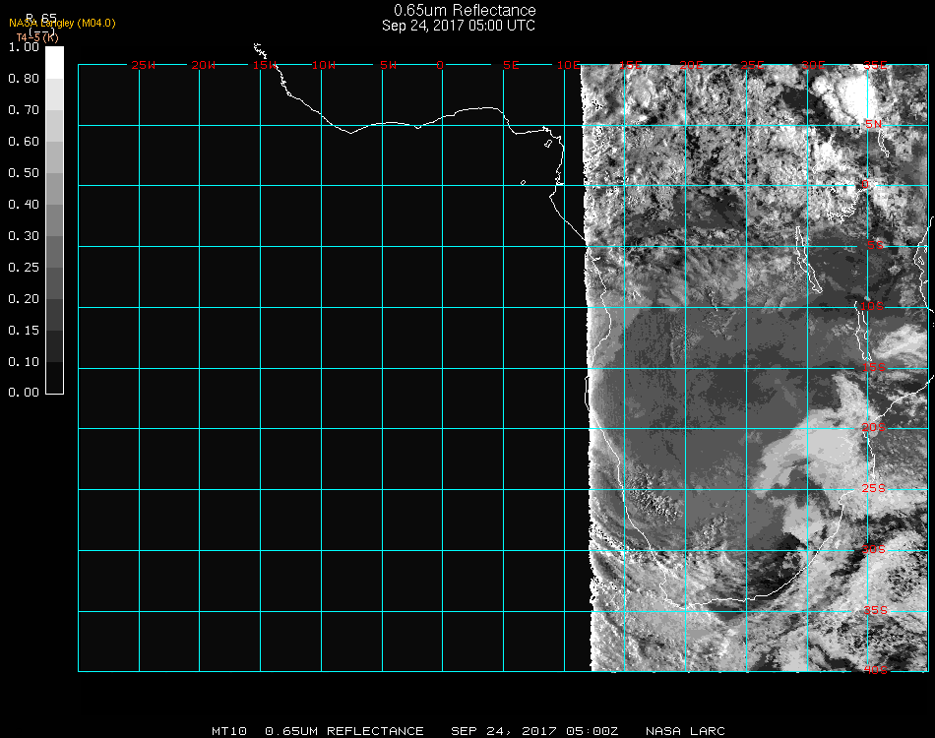Image resolution: width=935 pixels, height=738 pixels.
Task: Click the 0.40 colorbar value
Action: [24, 205]
